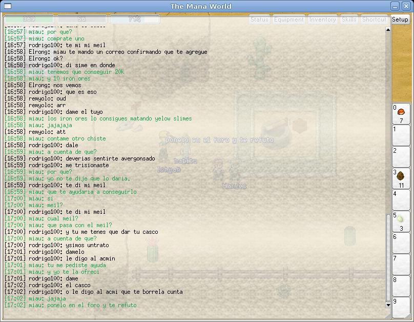414x322 pixels.
Task: Open the Shortcut window
Action: (374, 19)
